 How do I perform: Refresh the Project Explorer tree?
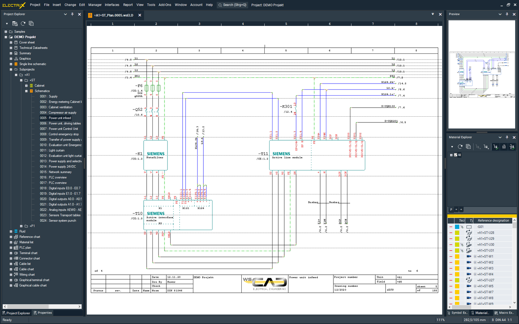[23, 23]
